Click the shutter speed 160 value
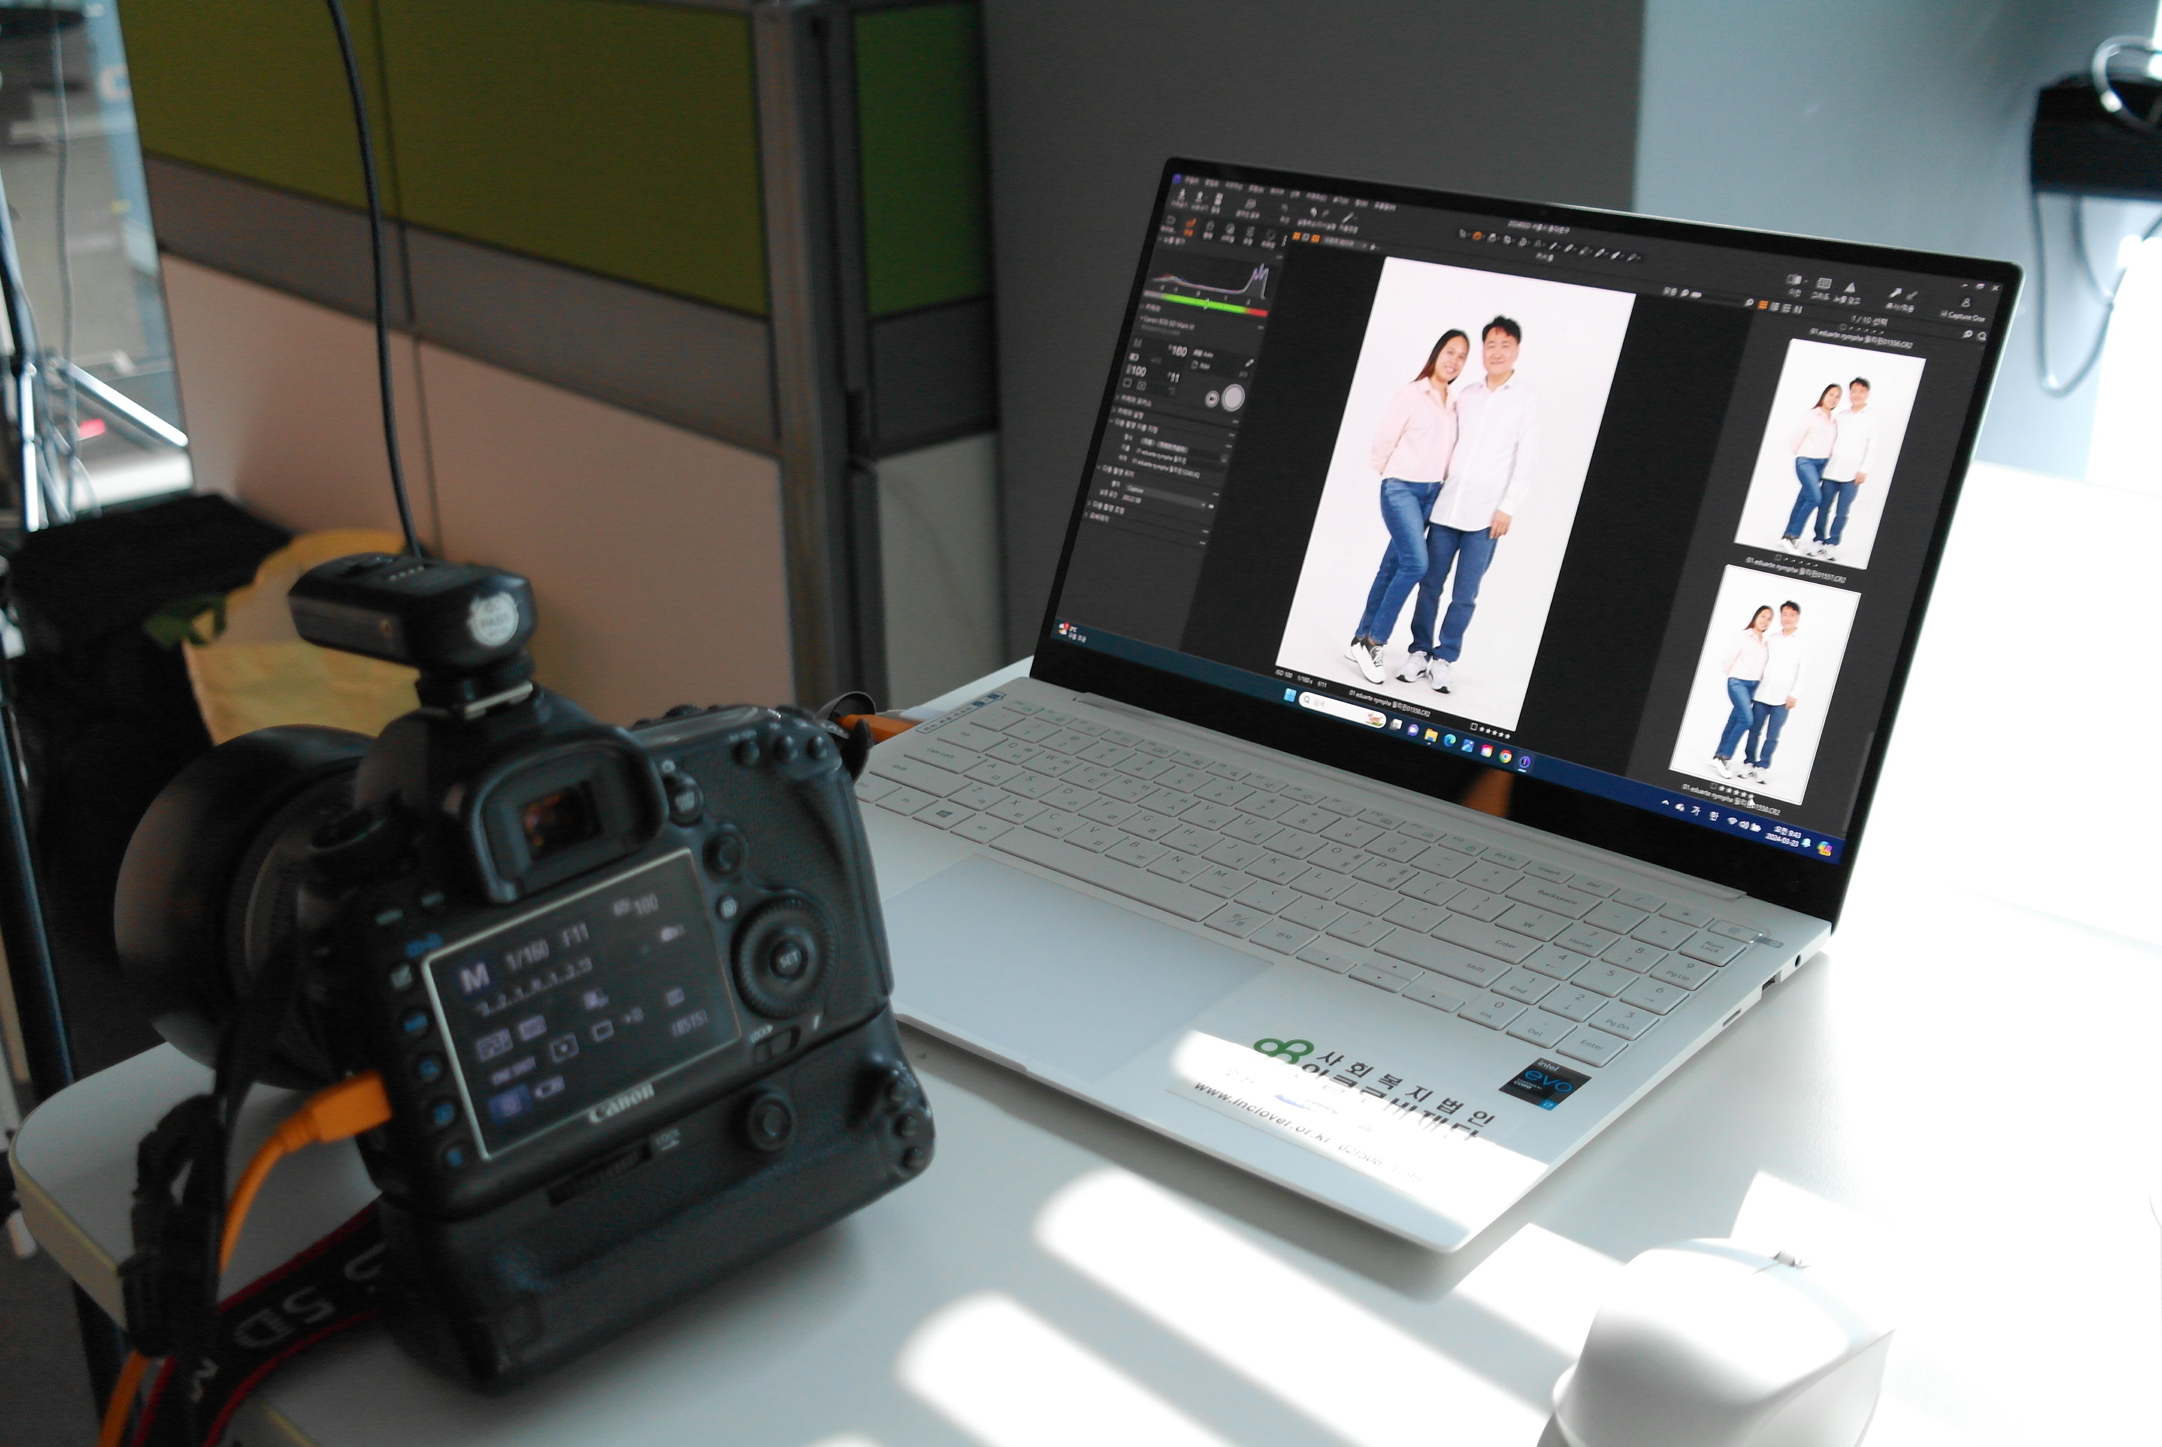Screen dimensions: 2162x1447 coord(1178,352)
